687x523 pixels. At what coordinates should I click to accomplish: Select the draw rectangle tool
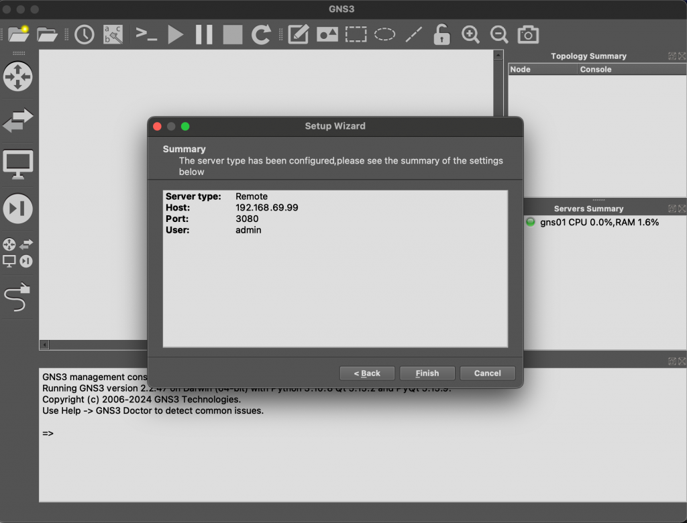pos(356,34)
